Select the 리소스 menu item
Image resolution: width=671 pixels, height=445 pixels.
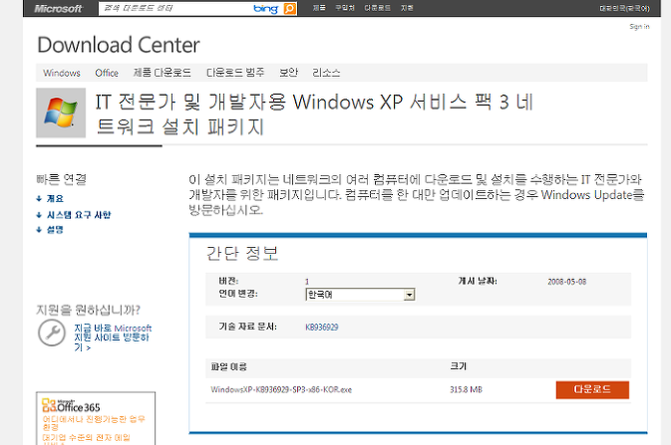click(x=326, y=73)
